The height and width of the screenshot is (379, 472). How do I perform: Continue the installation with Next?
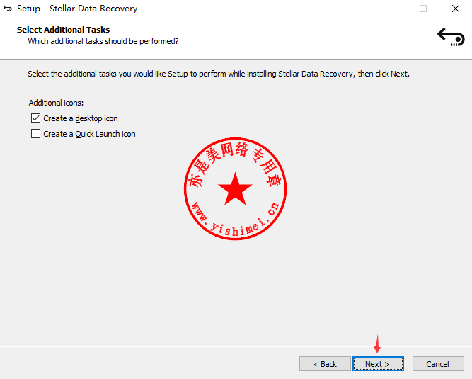(378, 364)
